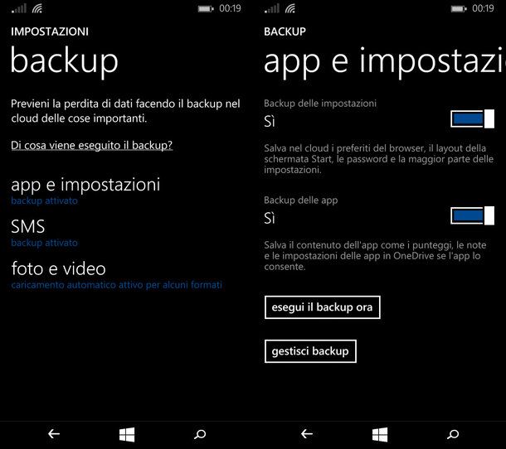Open the app e impostazioni entry
The height and width of the screenshot is (449, 506).
point(85,185)
